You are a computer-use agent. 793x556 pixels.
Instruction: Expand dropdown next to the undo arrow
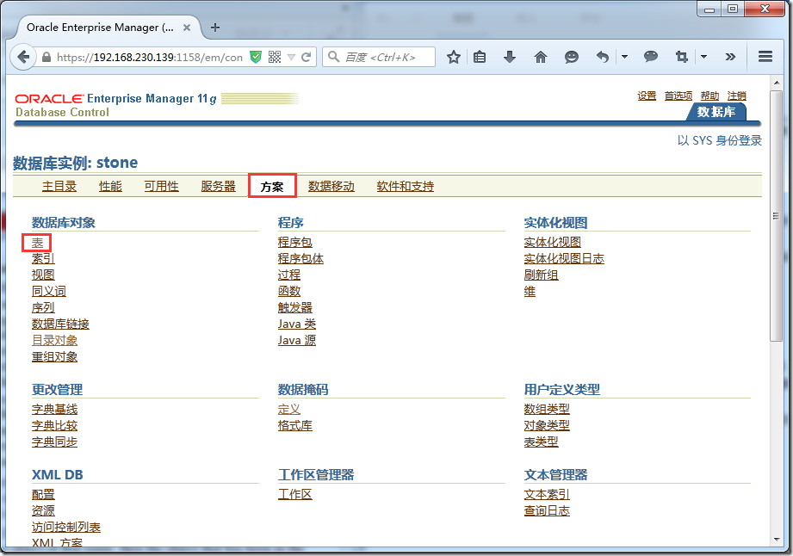tap(624, 58)
